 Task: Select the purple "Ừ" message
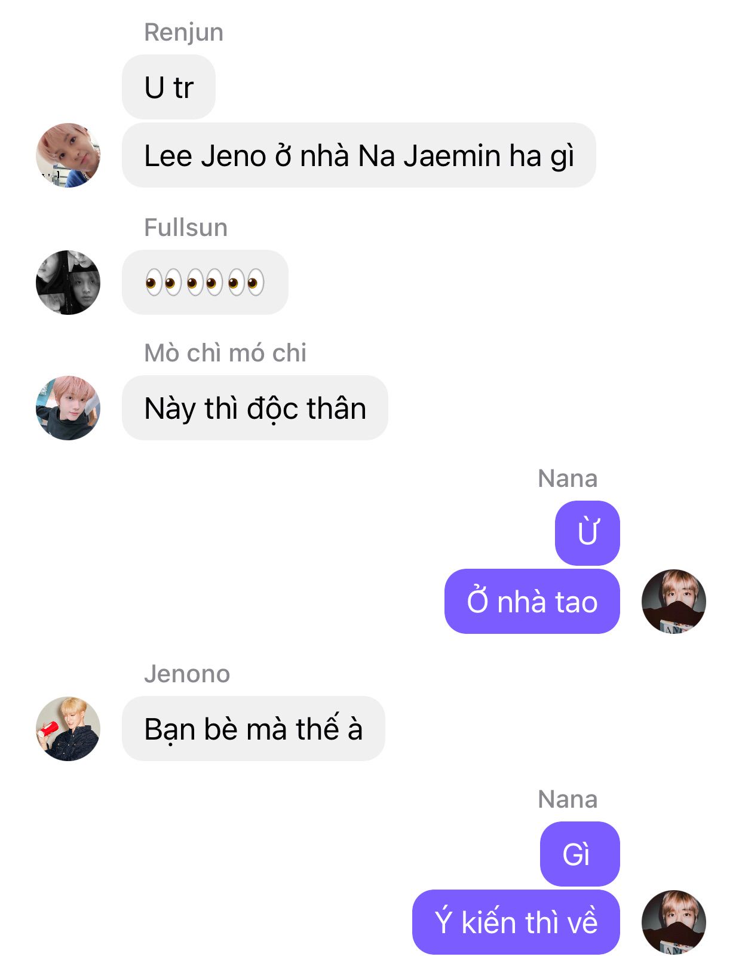587,533
